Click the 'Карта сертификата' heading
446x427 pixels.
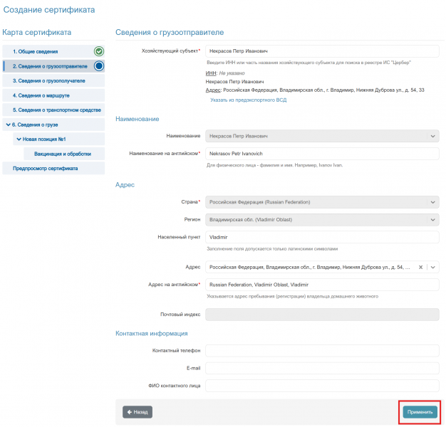(x=37, y=33)
